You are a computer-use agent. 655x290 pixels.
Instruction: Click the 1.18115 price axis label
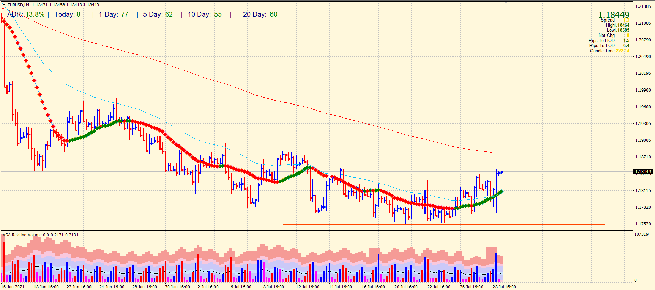(643, 191)
